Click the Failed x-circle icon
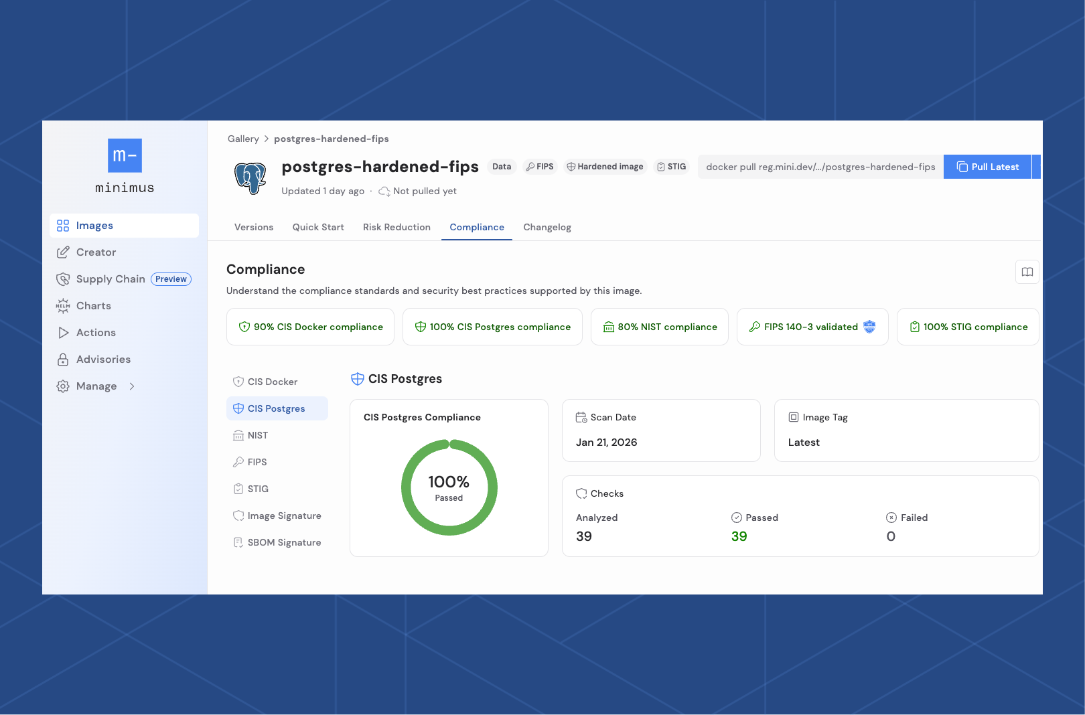Image resolution: width=1085 pixels, height=715 pixels. tap(891, 518)
